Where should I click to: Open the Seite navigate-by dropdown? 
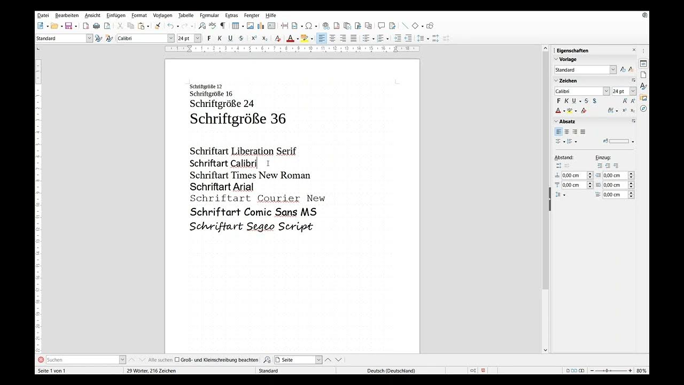pos(318,360)
